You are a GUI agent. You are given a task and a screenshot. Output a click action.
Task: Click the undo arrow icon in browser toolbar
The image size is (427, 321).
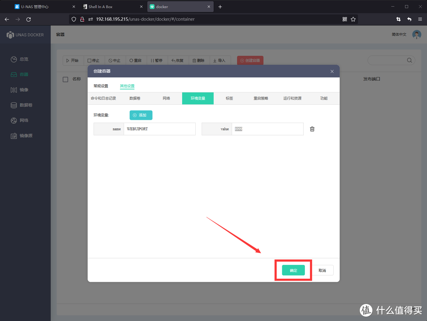point(409,19)
